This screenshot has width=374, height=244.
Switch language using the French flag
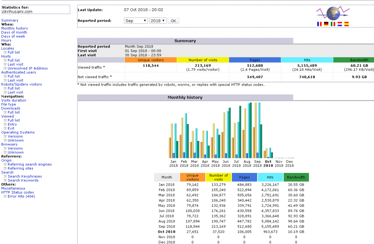[320, 24]
